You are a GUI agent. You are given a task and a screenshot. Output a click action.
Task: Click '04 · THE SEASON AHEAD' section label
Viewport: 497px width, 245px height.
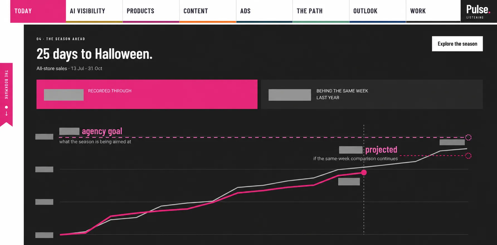tap(61, 39)
